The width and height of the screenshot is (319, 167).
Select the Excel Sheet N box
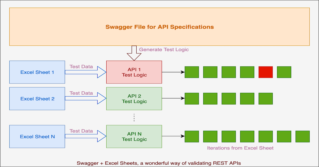pos(37,136)
